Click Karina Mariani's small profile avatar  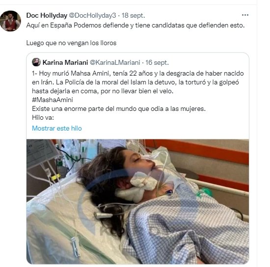(36, 62)
